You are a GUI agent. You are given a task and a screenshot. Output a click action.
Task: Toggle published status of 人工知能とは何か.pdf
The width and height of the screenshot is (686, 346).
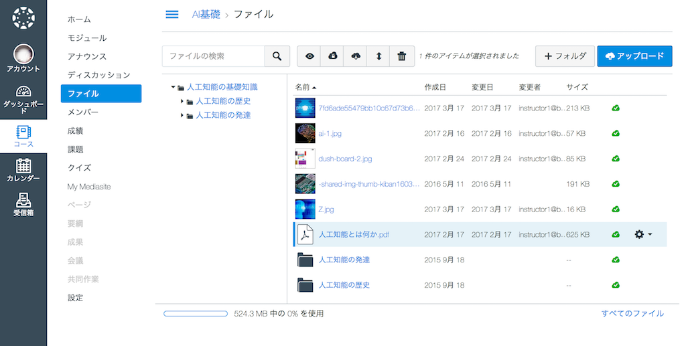pos(616,235)
